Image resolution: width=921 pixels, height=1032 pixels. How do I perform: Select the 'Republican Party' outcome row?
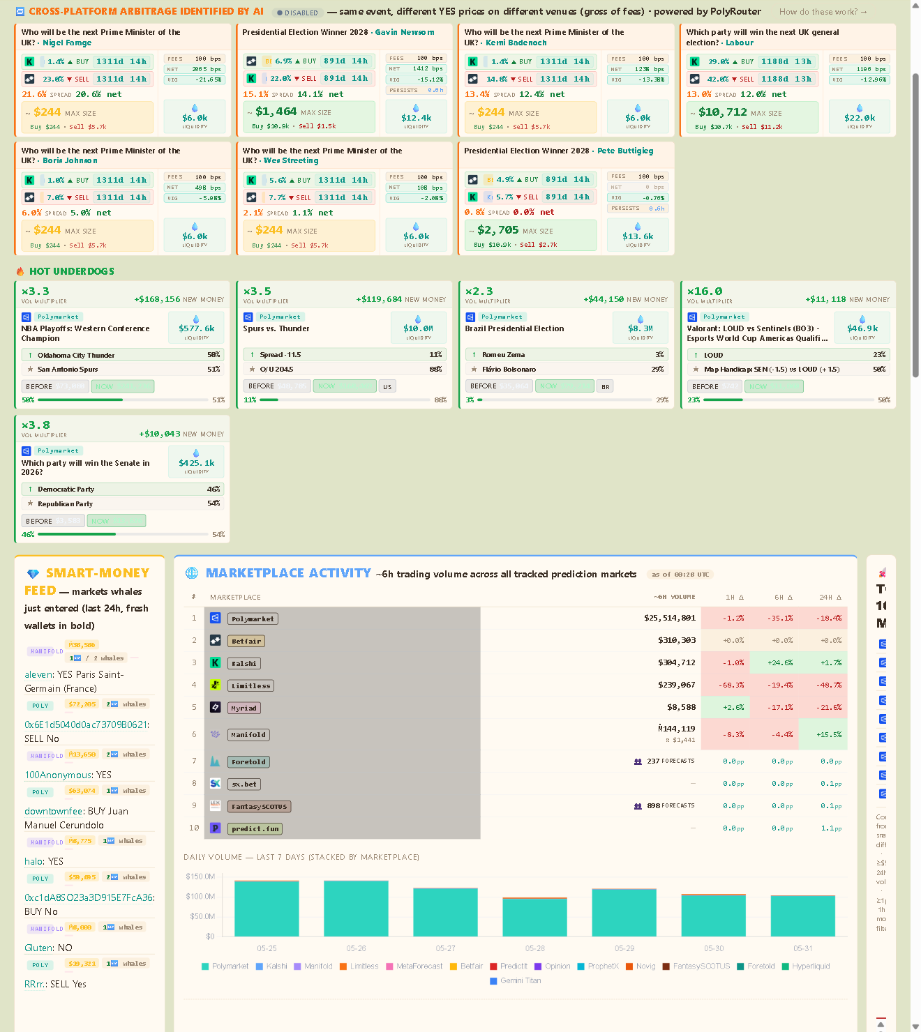click(x=122, y=503)
